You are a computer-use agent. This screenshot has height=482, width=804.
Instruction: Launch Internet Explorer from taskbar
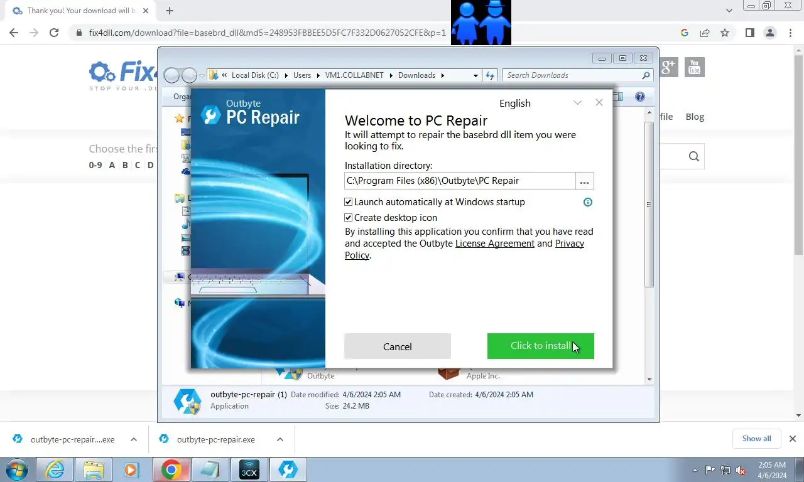pos(55,469)
